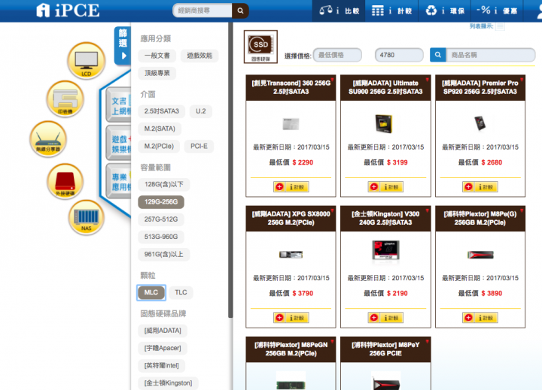Viewport: 542px width, 390px height.
Task: Open the Plextor M8PeGN 256GB product title
Action: pyautogui.click(x=291, y=349)
